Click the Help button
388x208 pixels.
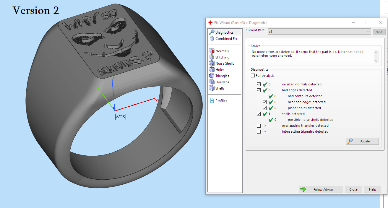373,190
